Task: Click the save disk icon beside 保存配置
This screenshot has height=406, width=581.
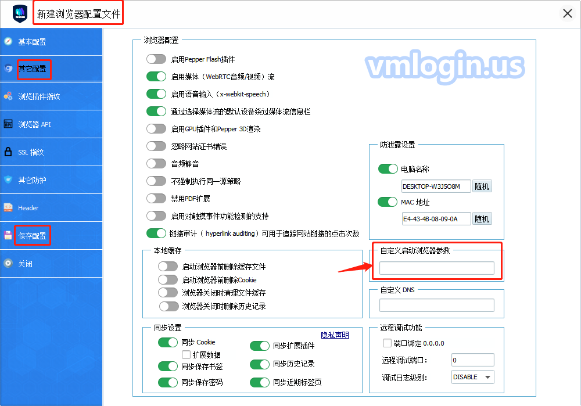Action: coord(8,235)
